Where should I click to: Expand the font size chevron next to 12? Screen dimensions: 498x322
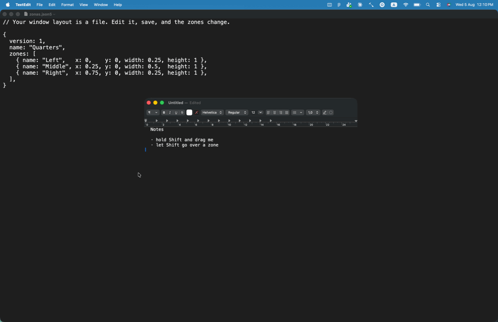261,112
